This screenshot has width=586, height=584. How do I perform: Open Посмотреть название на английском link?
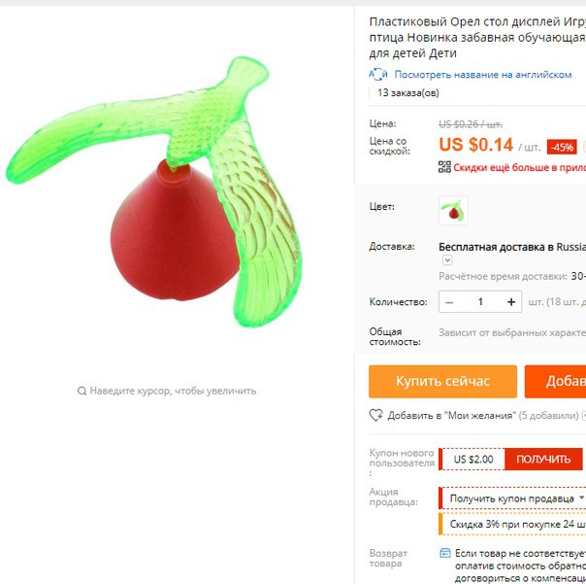tap(483, 75)
